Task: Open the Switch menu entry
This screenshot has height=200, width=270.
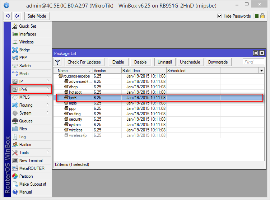Action: (x=32, y=66)
